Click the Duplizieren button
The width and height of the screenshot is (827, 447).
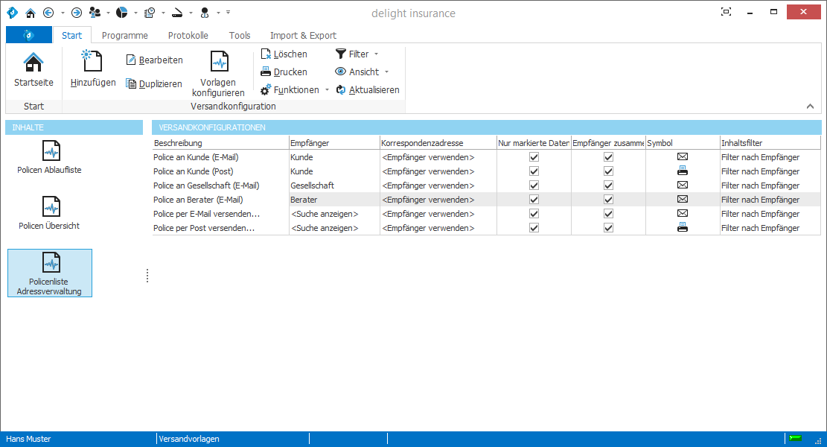coord(154,84)
